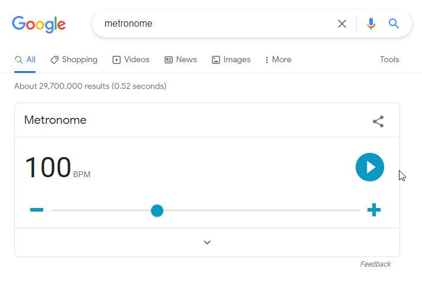Viewport: 422px width, 288px height.
Task: Switch to the News tab
Action: (181, 59)
